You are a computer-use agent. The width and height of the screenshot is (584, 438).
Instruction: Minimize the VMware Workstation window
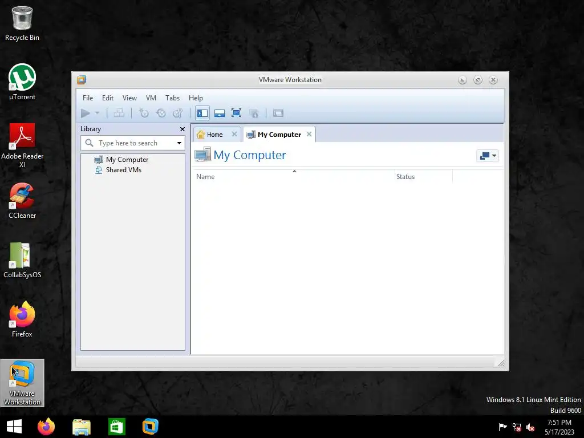(x=462, y=80)
